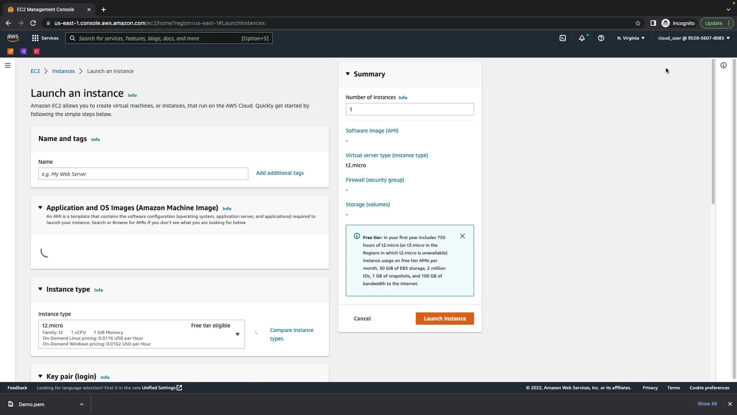Open the notifications bell icon
Viewport: 737px width, 415px height.
coord(582,38)
